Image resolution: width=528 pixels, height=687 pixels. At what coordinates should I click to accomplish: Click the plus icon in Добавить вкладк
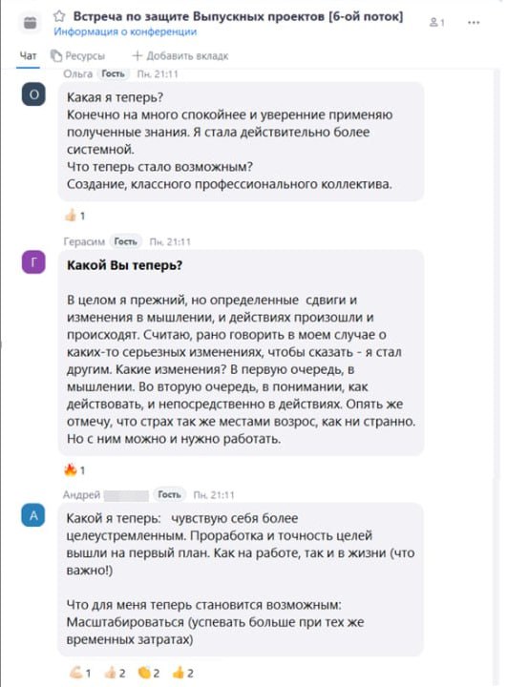click(x=137, y=55)
